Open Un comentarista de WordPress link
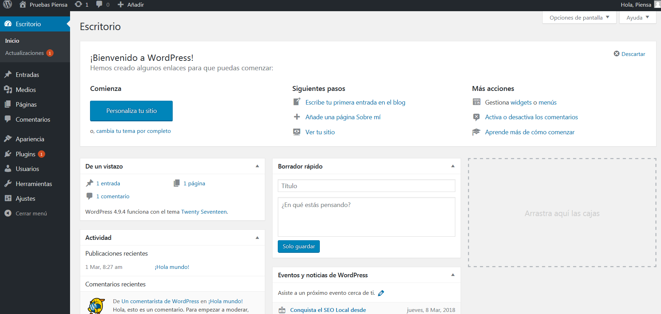 [x=160, y=301]
